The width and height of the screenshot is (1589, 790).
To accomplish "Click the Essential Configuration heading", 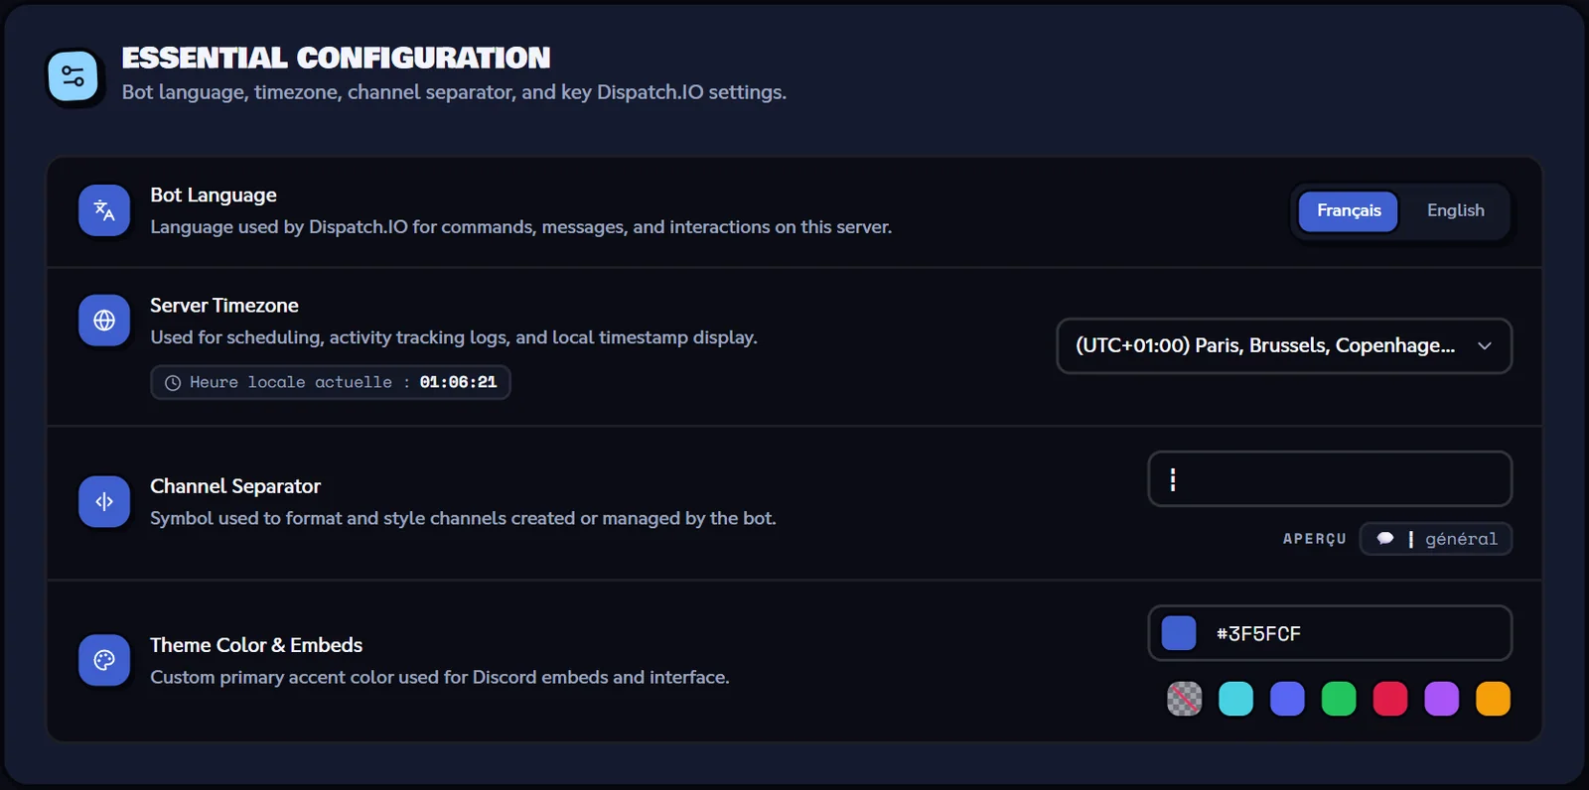I will [x=336, y=58].
